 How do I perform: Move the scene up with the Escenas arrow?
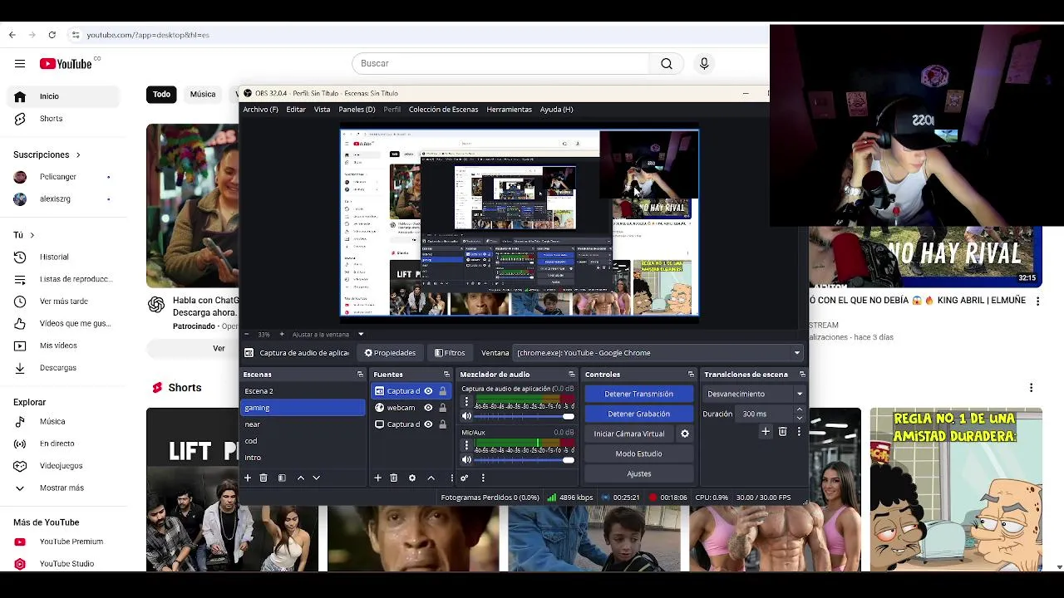300,478
